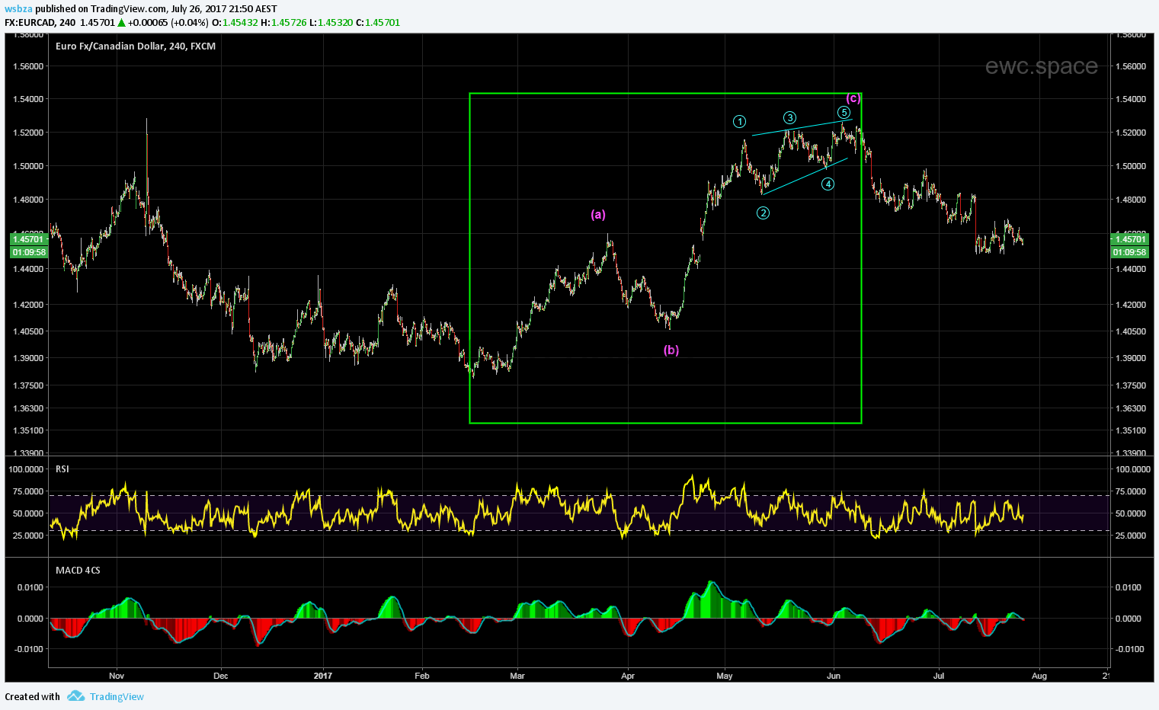
Task: Click the RSI indicator title
Action: click(x=62, y=469)
